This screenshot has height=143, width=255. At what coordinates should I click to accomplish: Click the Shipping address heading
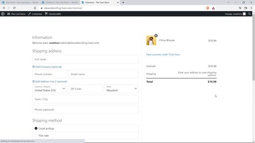click(47, 51)
